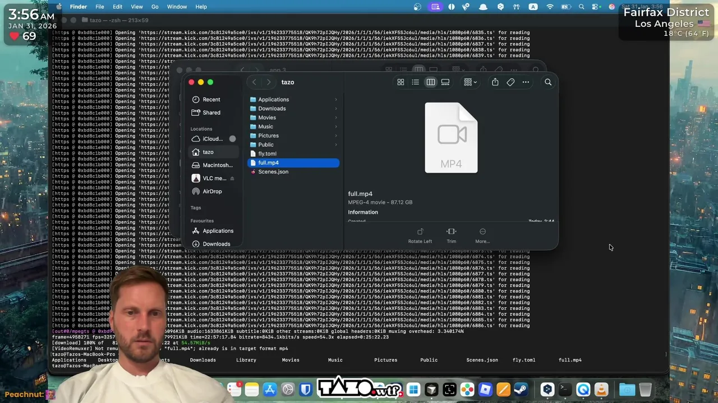
Task: Open Steam from the Dock
Action: click(521, 390)
